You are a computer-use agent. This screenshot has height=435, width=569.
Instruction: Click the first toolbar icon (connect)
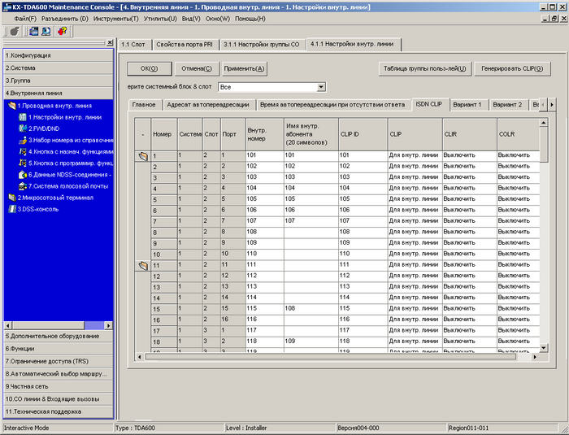[14, 31]
